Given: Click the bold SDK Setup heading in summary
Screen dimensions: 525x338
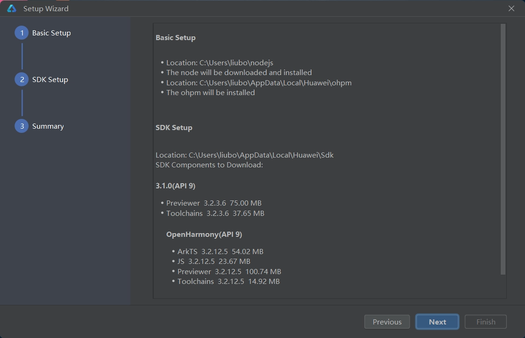Looking at the screenshot, I should 174,128.
